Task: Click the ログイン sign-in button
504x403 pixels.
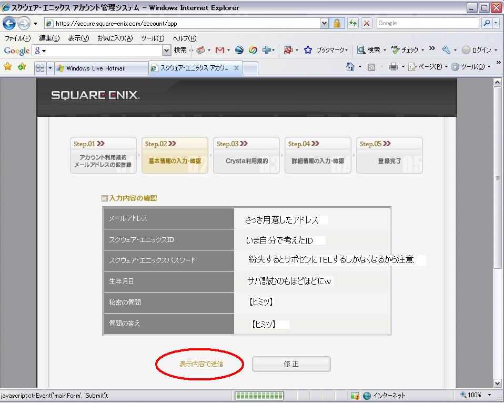Action: tap(477, 50)
